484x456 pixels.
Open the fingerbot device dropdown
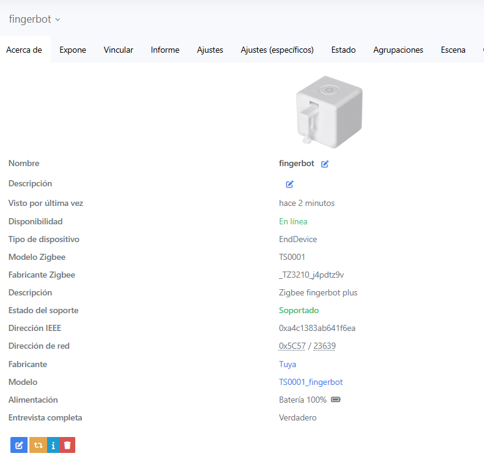[35, 19]
